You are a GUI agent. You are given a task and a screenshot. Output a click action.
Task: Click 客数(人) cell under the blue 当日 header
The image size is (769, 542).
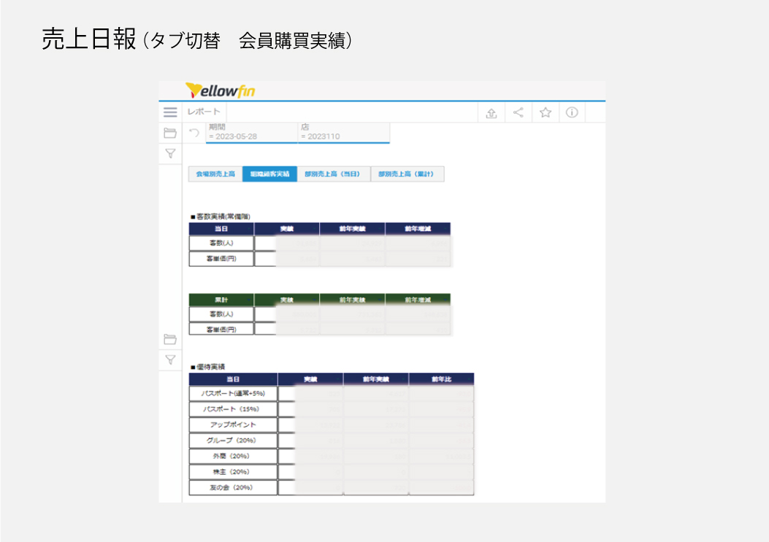click(x=221, y=243)
